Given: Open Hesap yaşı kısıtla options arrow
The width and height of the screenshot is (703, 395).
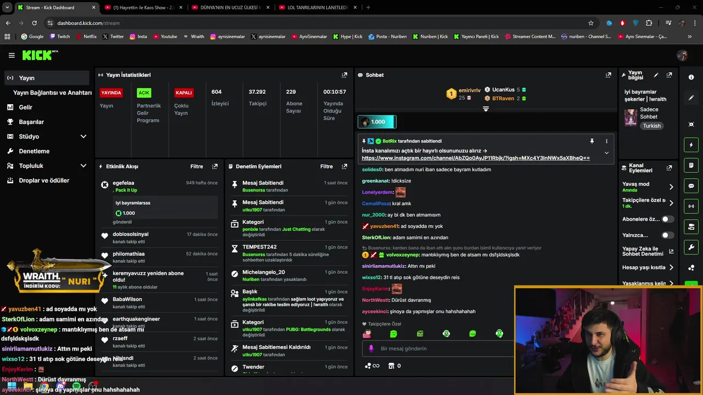Looking at the screenshot, I should click(x=671, y=268).
